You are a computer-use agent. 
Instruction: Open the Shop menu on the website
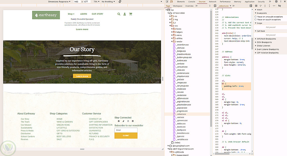tap(71, 14)
